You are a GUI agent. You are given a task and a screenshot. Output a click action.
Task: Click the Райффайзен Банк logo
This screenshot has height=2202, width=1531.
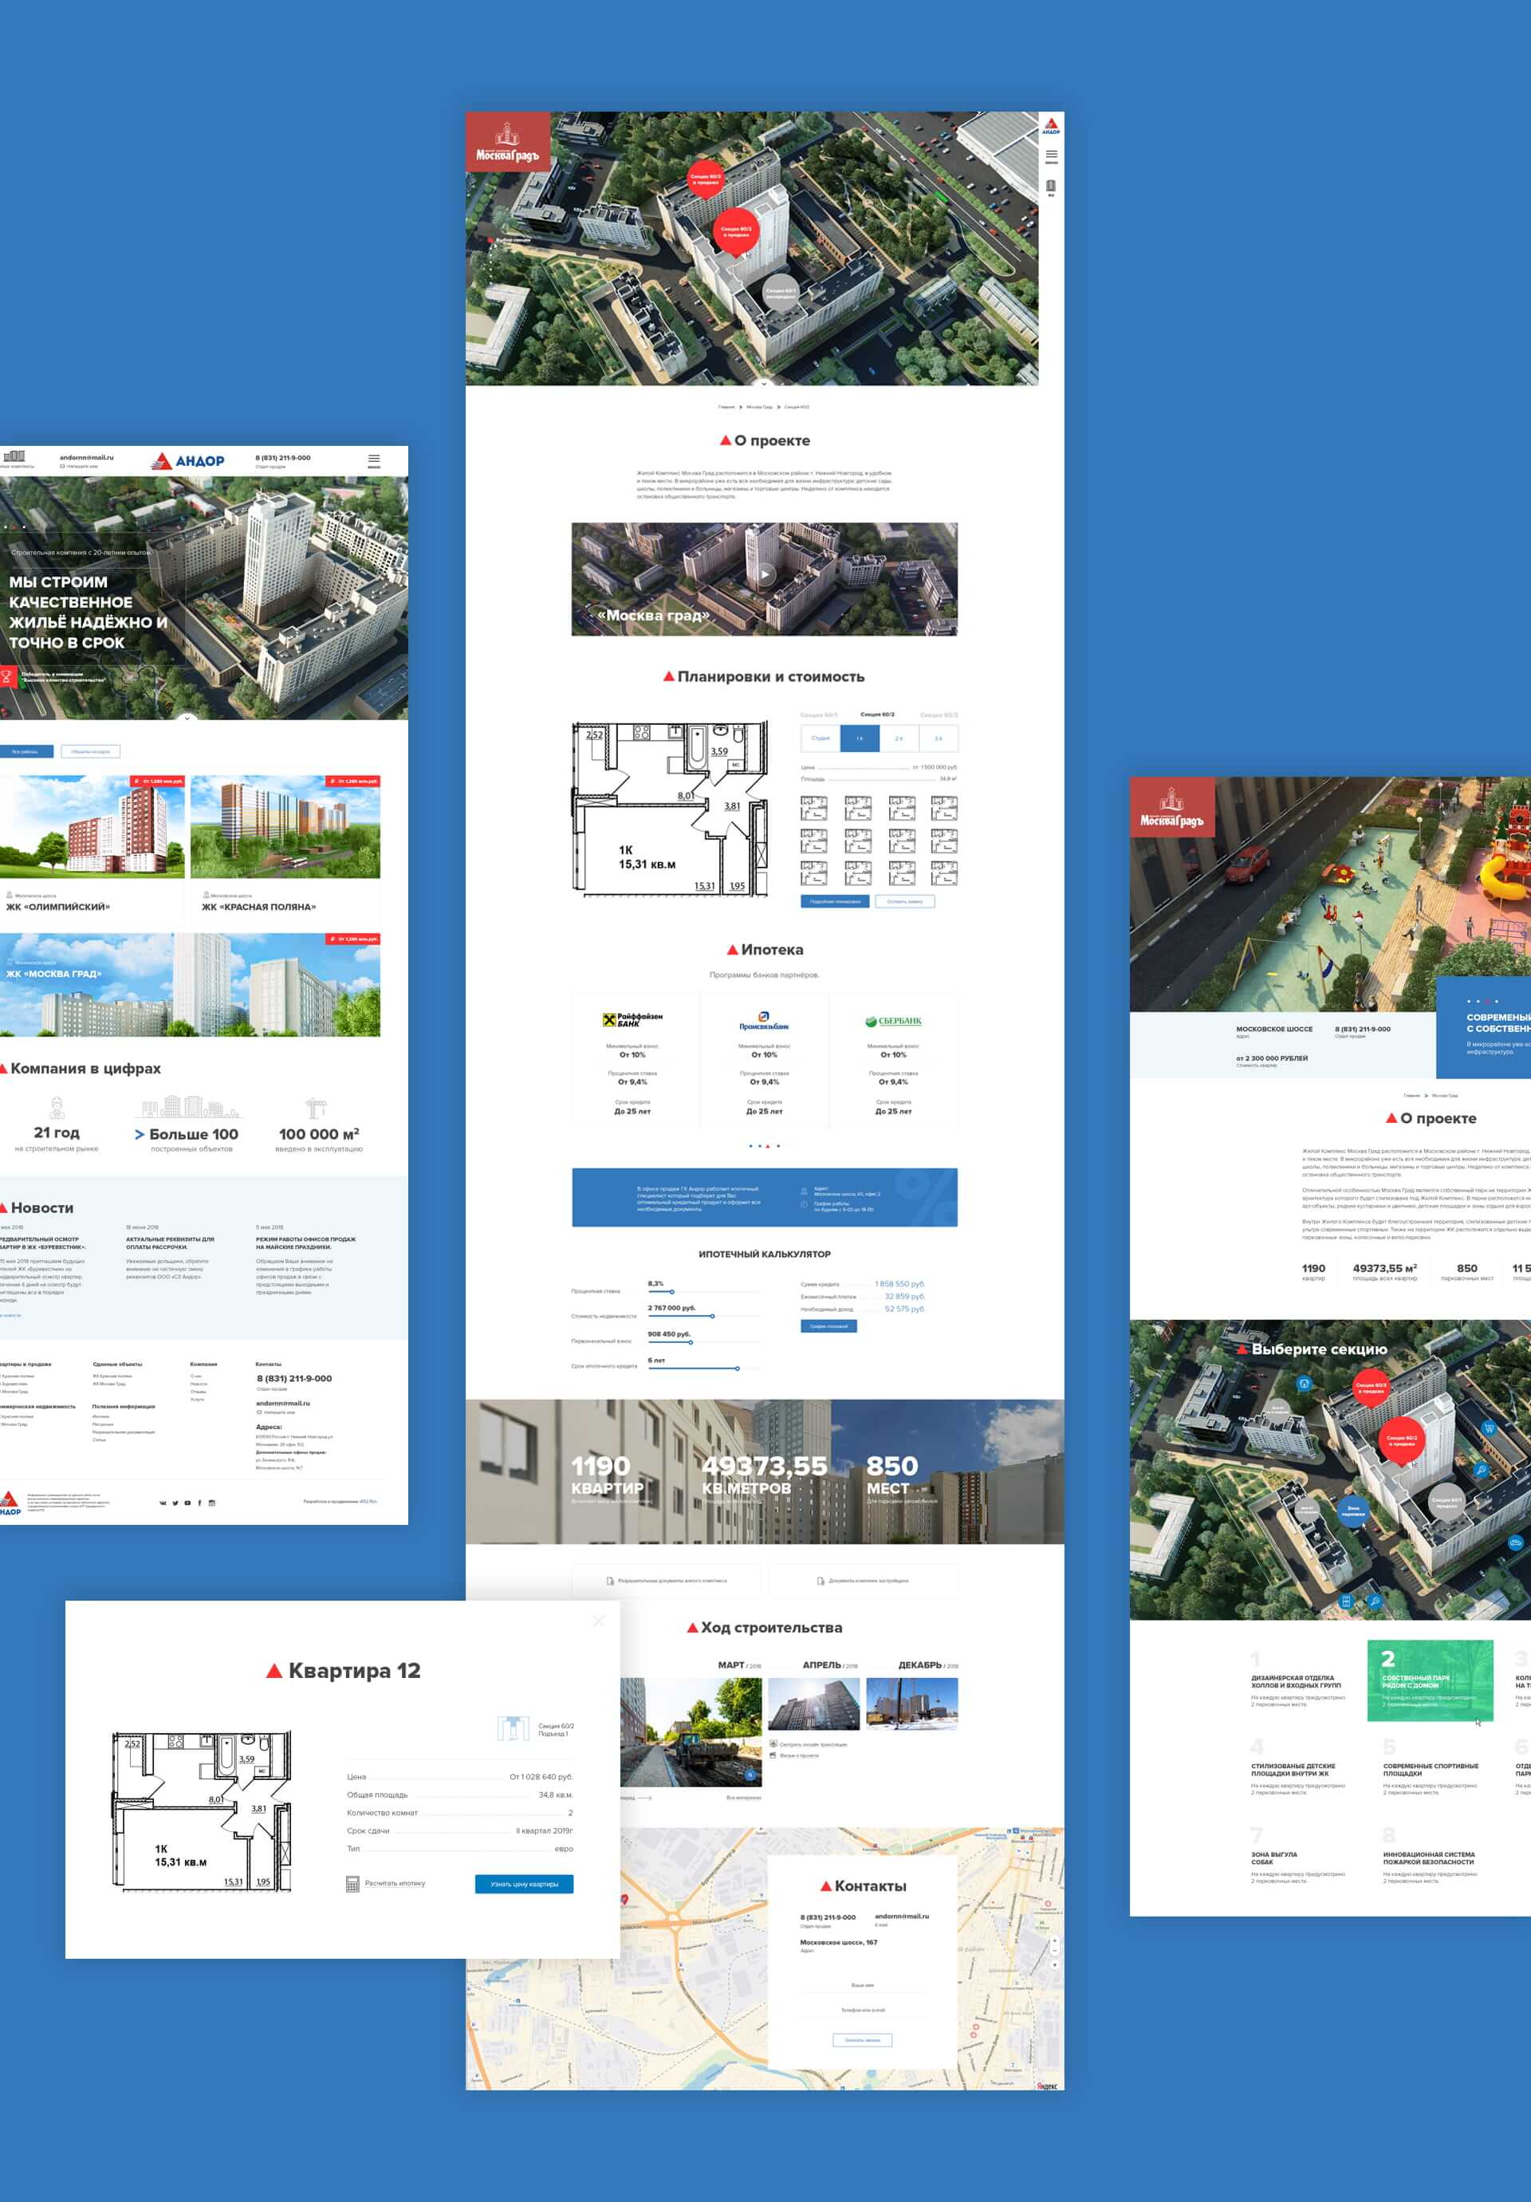coord(632,1019)
